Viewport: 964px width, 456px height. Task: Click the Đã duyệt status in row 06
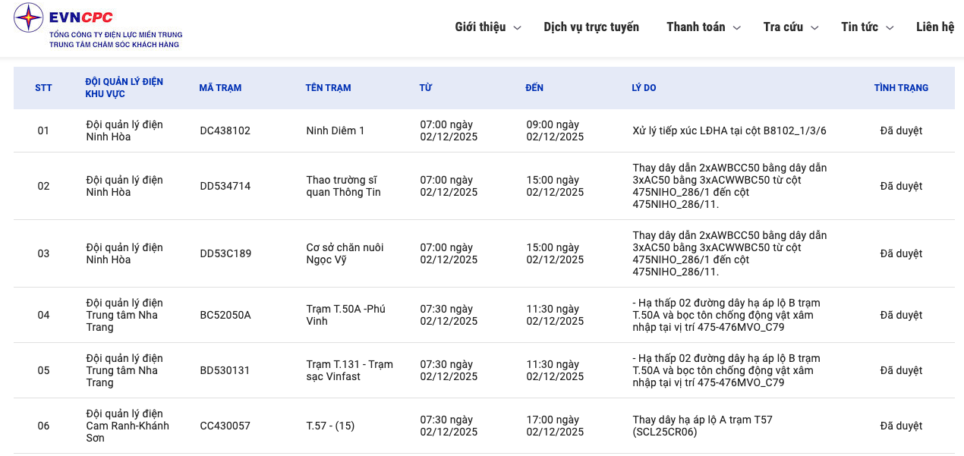click(x=901, y=426)
